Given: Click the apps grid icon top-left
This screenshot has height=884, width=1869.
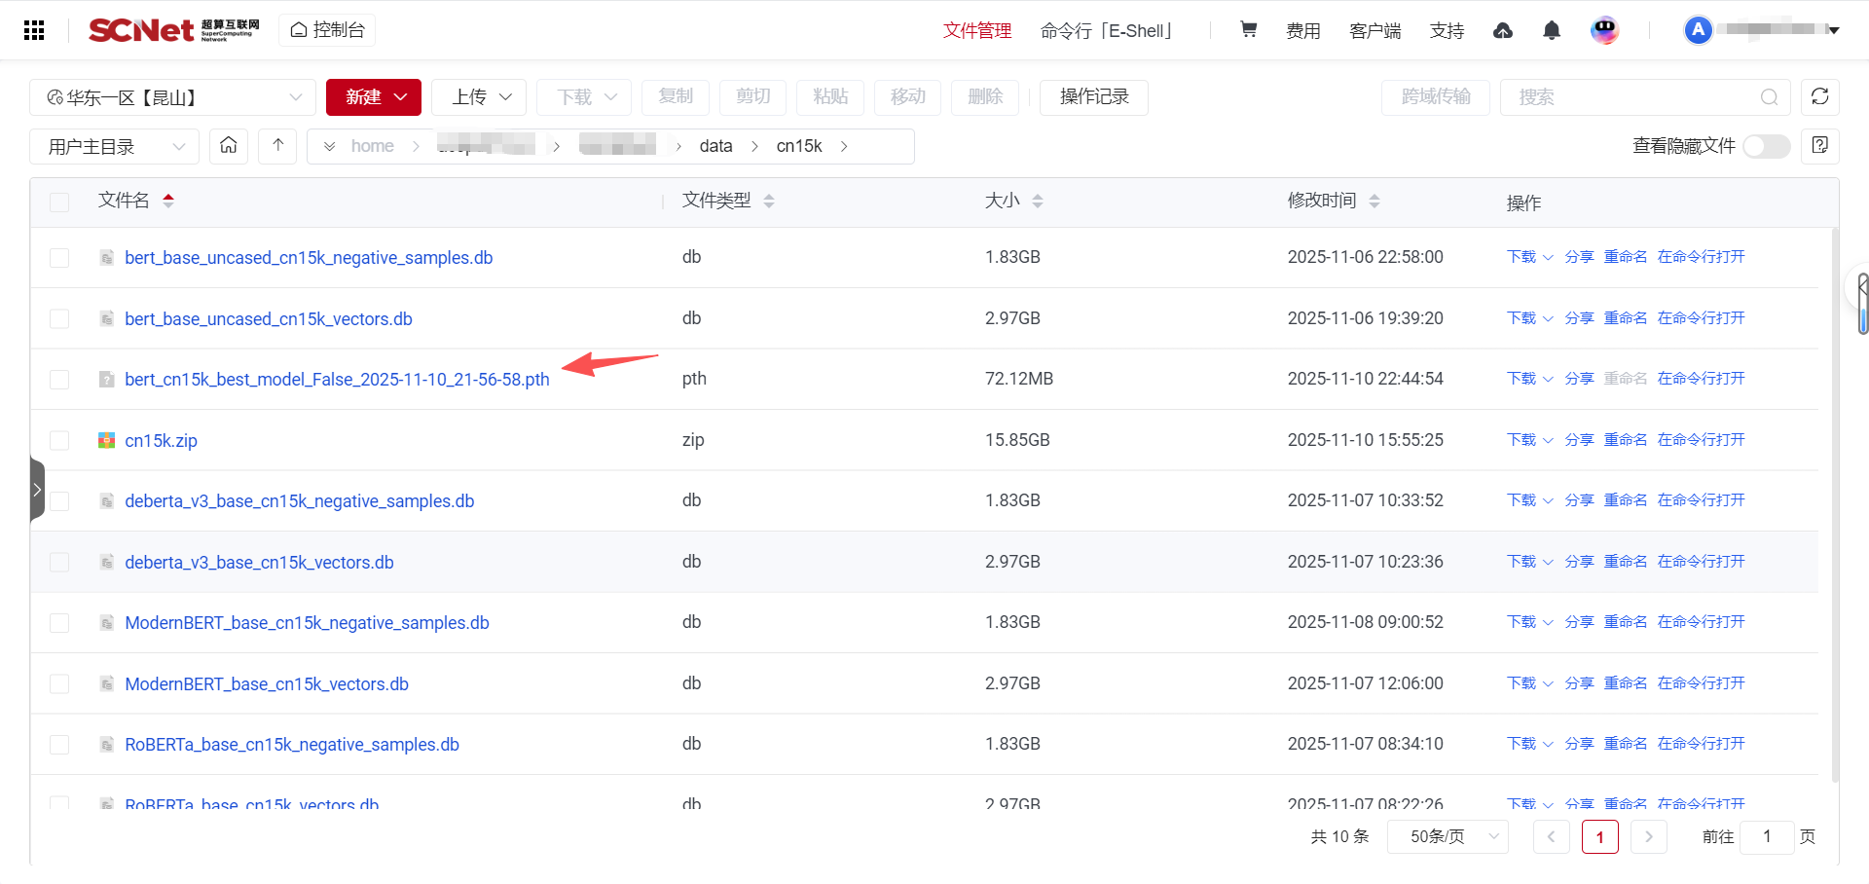Looking at the screenshot, I should [x=35, y=30].
